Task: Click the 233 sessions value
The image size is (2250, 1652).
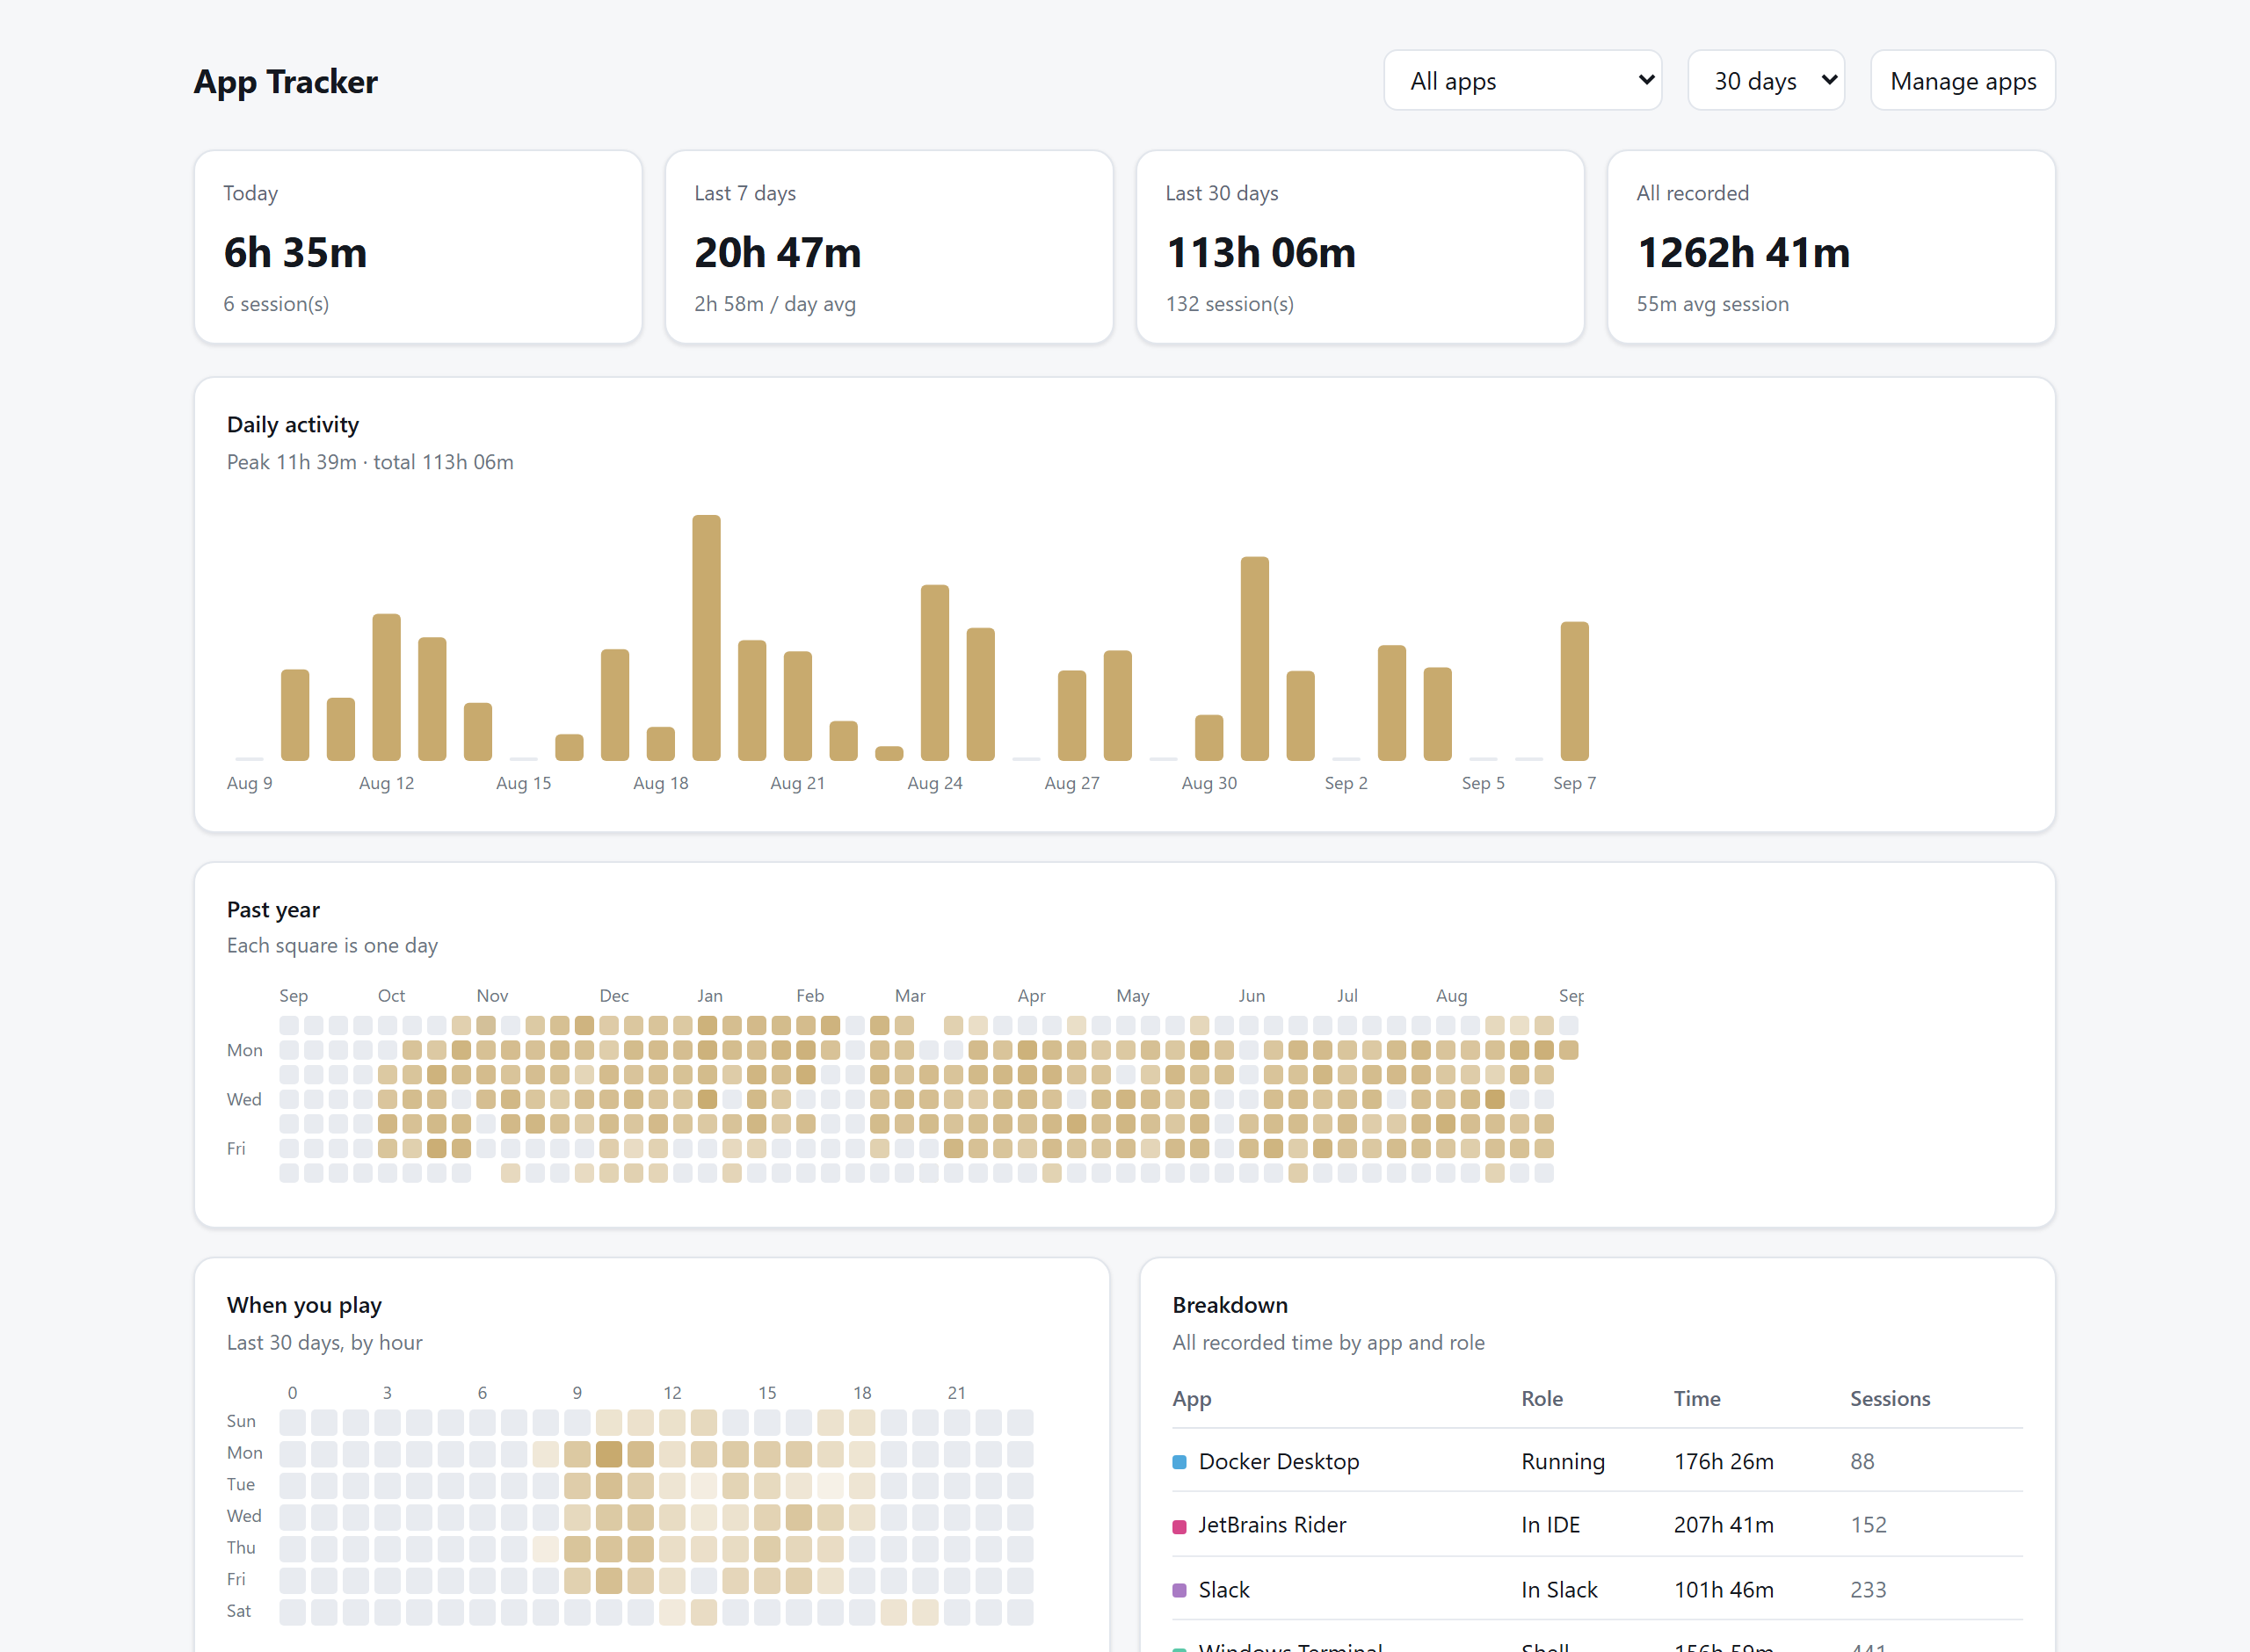Action: (x=1868, y=1590)
